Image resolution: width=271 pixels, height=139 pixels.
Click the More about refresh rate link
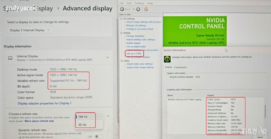39,121
